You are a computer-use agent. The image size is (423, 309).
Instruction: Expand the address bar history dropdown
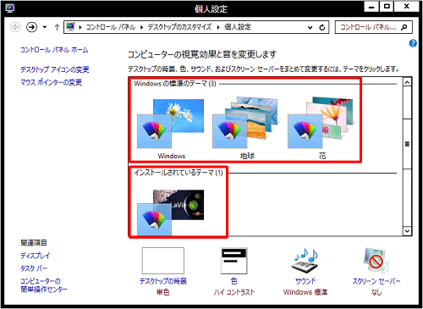point(310,27)
